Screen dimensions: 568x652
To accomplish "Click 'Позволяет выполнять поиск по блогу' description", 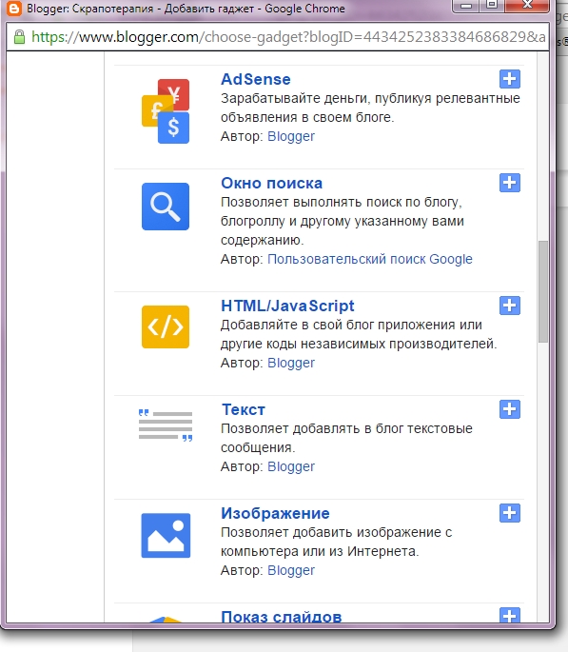I will pyautogui.click(x=343, y=221).
